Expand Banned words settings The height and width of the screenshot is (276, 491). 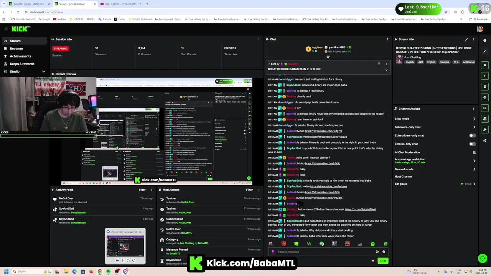[475, 169]
